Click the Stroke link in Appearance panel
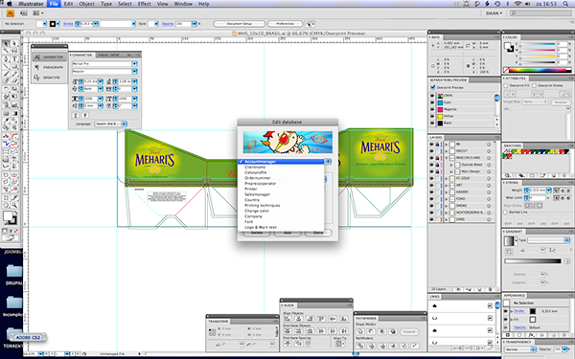 pyautogui.click(x=518, y=311)
